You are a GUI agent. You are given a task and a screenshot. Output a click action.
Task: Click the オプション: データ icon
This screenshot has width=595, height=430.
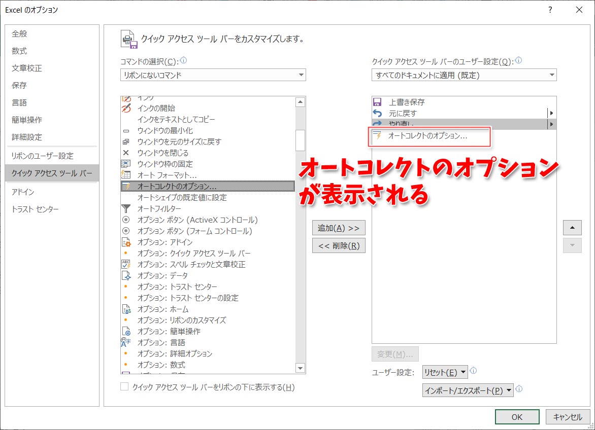click(x=126, y=275)
